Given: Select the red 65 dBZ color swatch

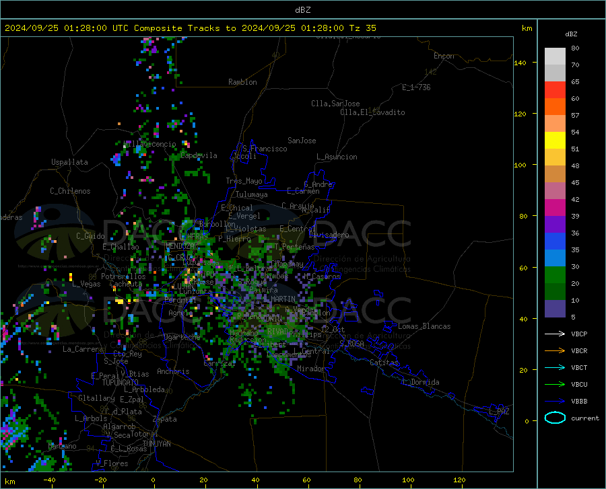Looking at the screenshot, I should (x=555, y=89).
